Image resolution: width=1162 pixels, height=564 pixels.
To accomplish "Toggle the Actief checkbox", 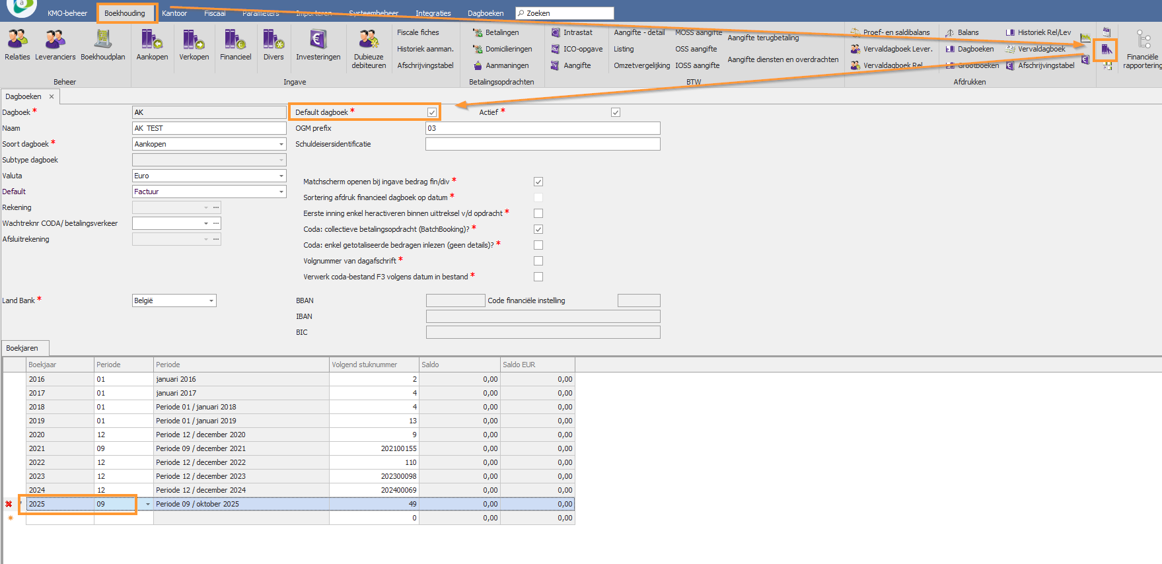I will click(x=616, y=112).
